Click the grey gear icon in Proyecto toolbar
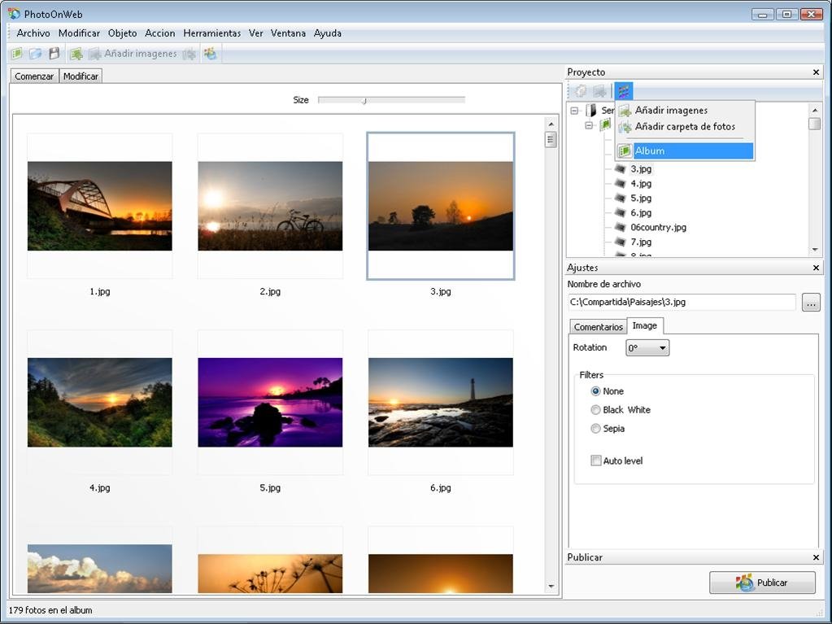Image resolution: width=832 pixels, height=624 pixels. coord(581,91)
